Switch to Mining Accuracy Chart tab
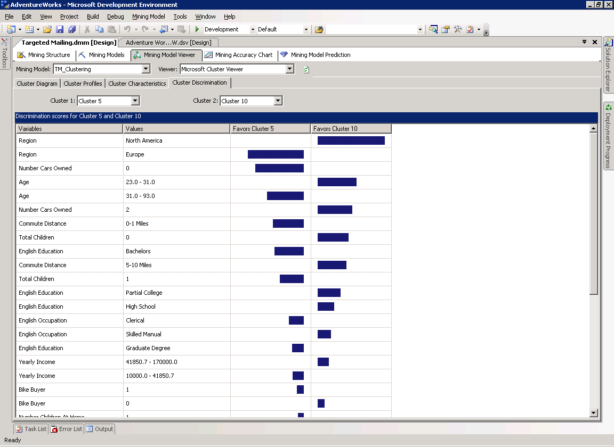 click(238, 55)
